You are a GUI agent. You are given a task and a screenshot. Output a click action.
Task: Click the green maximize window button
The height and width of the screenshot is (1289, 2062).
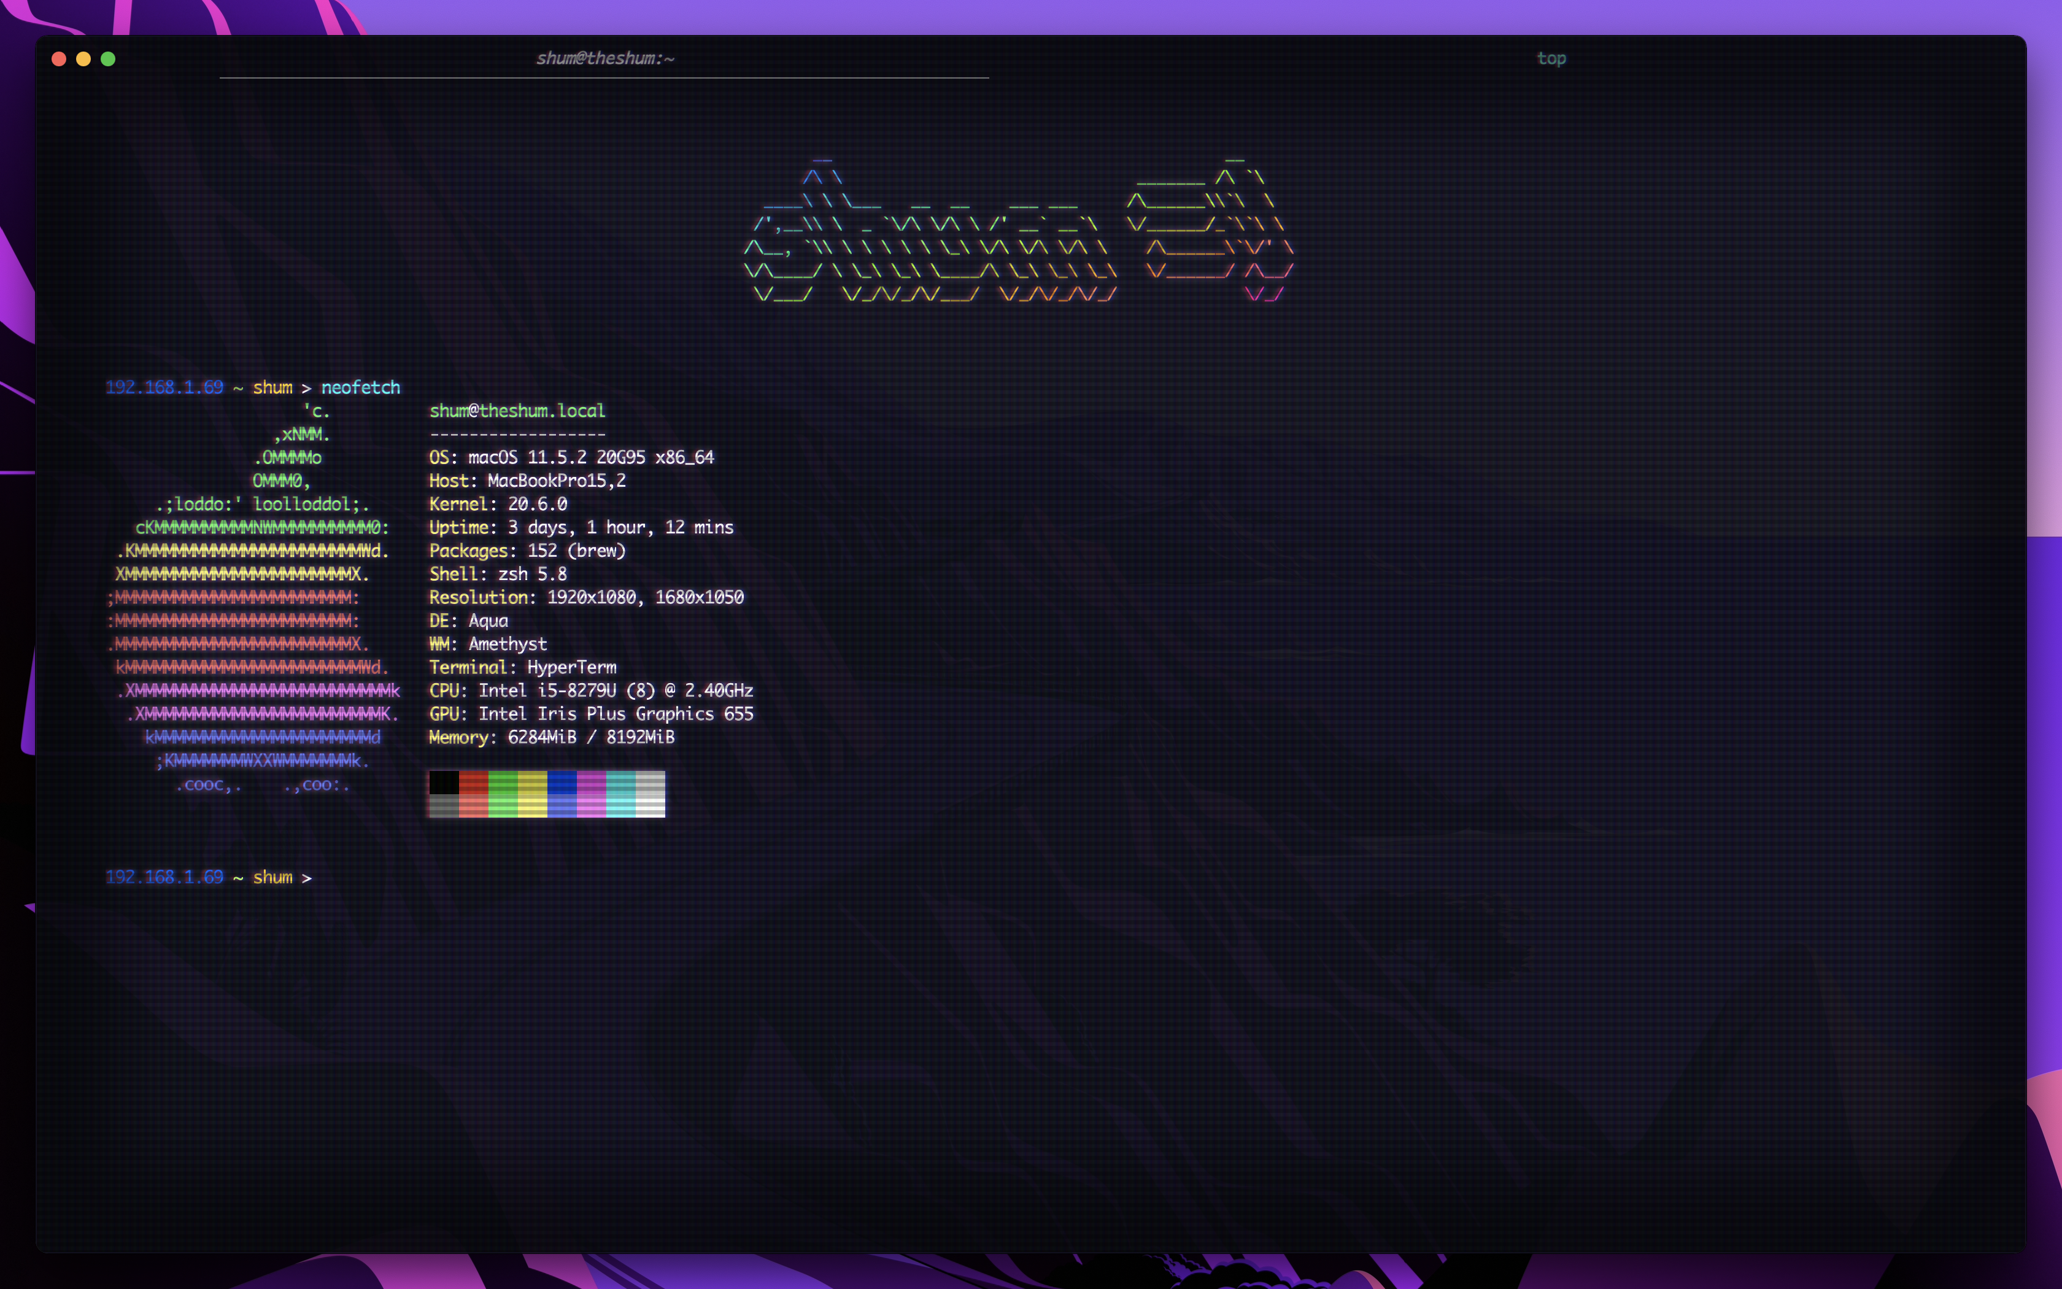108,59
